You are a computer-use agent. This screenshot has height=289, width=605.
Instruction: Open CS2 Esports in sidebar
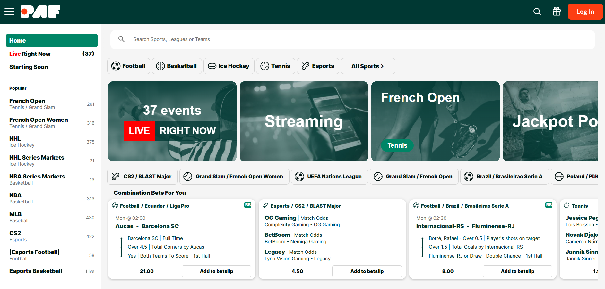click(x=52, y=236)
